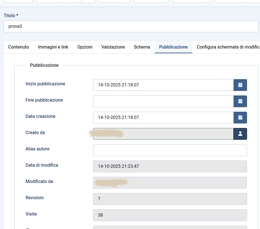Open calendar picker for Inizio pubblicazione
The height and width of the screenshot is (229, 260).
[240, 85]
